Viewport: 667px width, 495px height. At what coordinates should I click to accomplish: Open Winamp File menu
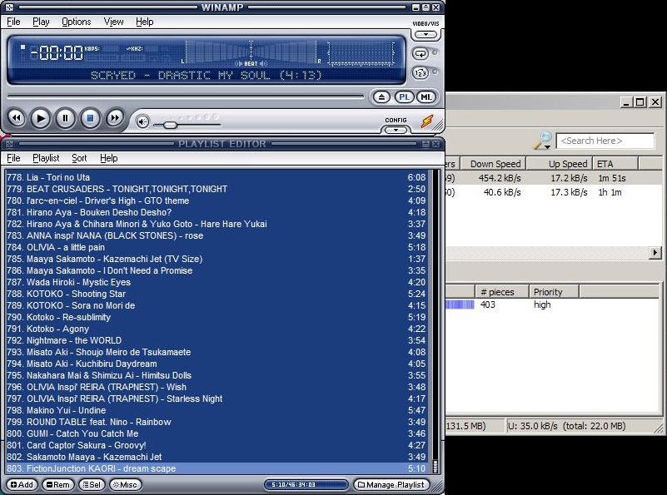[x=13, y=22]
